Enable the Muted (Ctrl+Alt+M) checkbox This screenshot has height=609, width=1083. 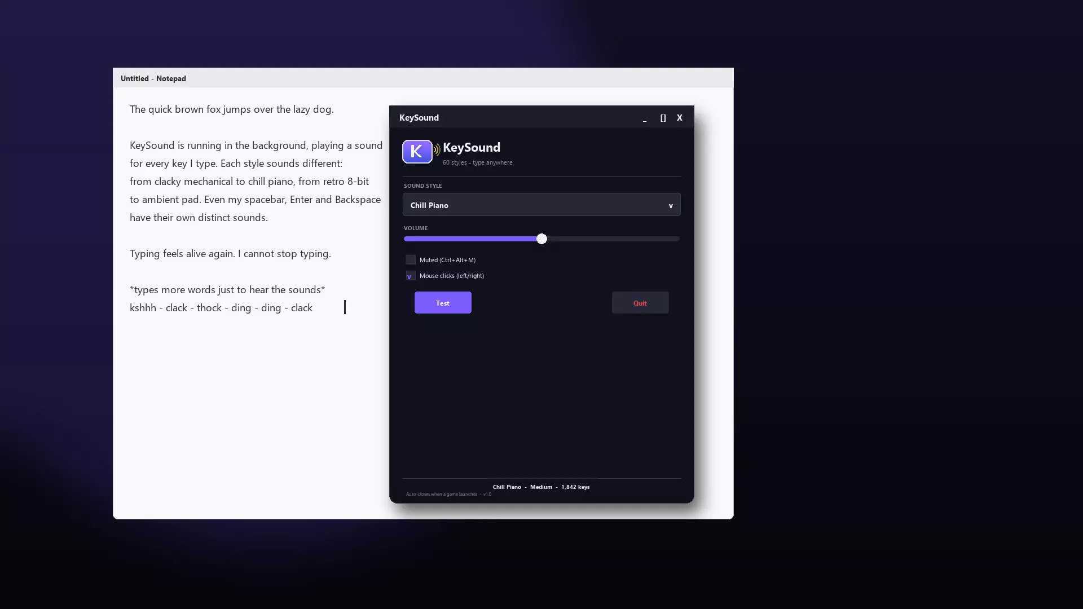411,260
